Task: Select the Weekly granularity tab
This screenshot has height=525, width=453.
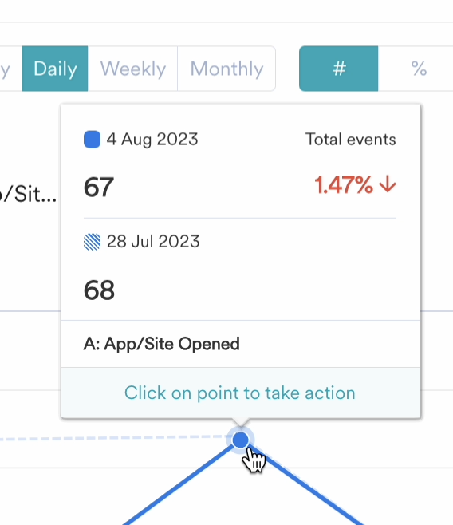Action: click(x=133, y=69)
